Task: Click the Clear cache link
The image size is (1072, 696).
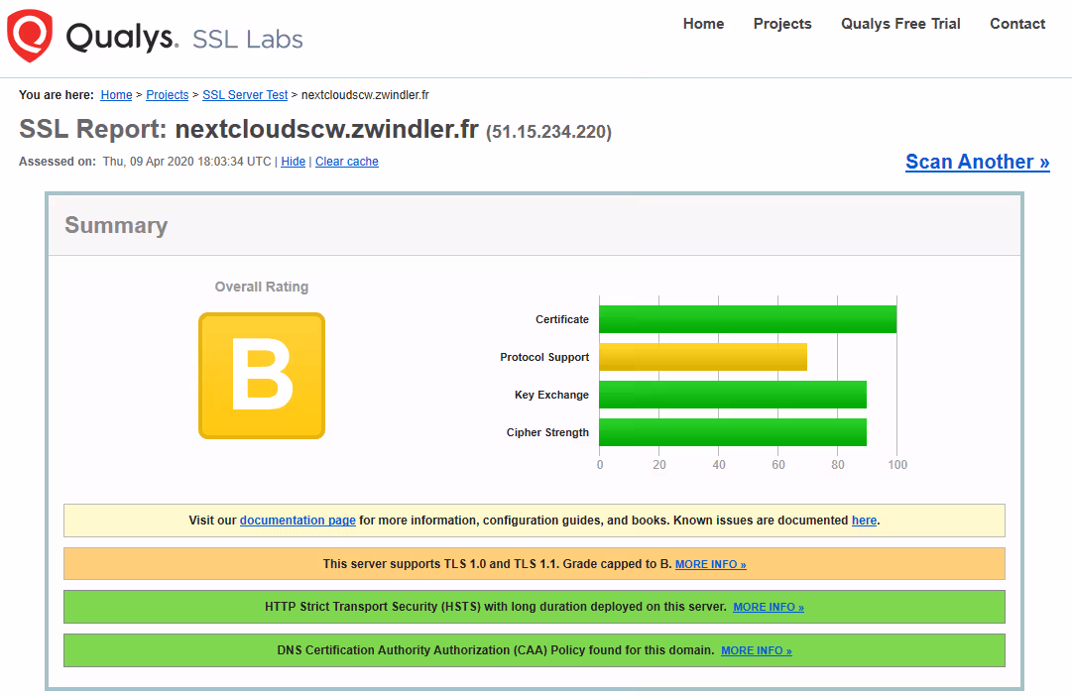Action: (347, 162)
